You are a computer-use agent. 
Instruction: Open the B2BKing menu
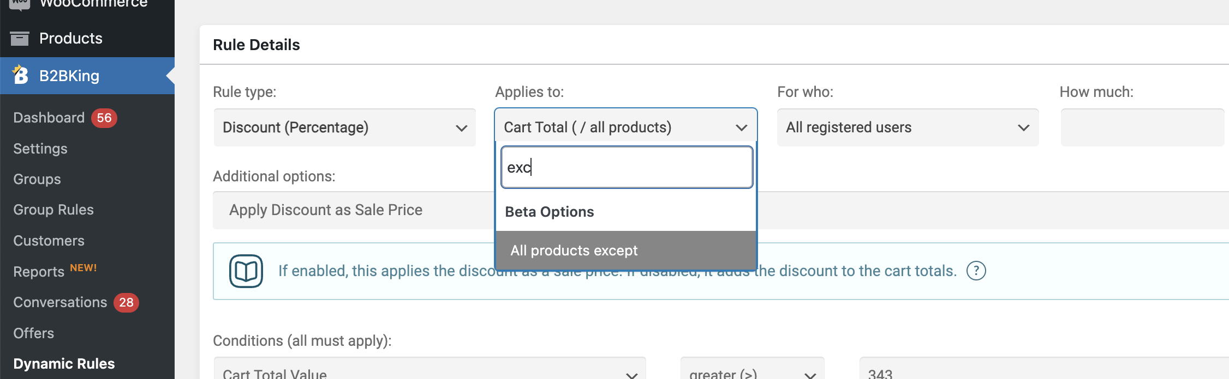point(87,76)
